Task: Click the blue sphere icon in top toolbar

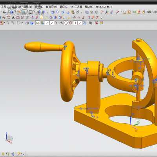Action: coord(53,12)
